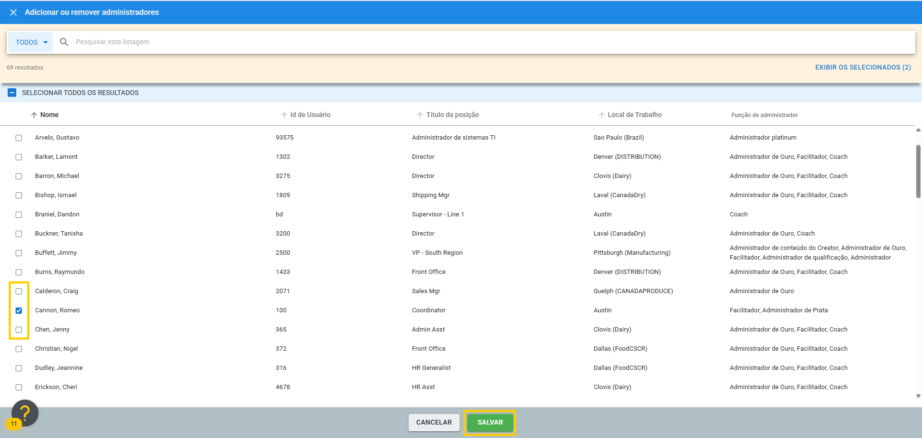Open the help question mark icon
Viewport: 922px width, 438px height.
(25, 413)
